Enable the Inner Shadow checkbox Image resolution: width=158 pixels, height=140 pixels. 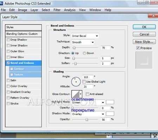8,45
